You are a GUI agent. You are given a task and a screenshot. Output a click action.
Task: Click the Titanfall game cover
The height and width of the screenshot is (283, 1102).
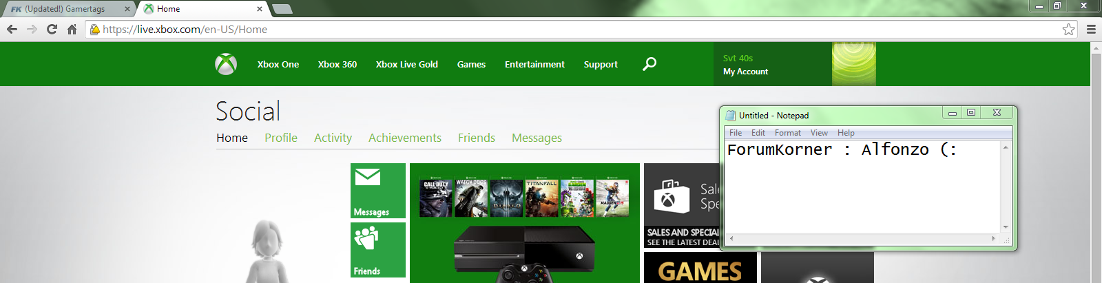point(542,198)
